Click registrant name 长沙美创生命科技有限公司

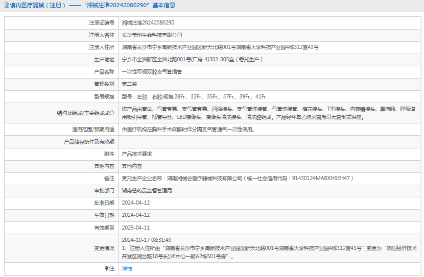pyautogui.click(x=152, y=35)
